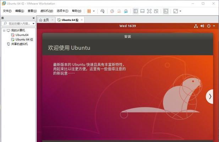Toggle the library sidebar view

coord(136,11)
